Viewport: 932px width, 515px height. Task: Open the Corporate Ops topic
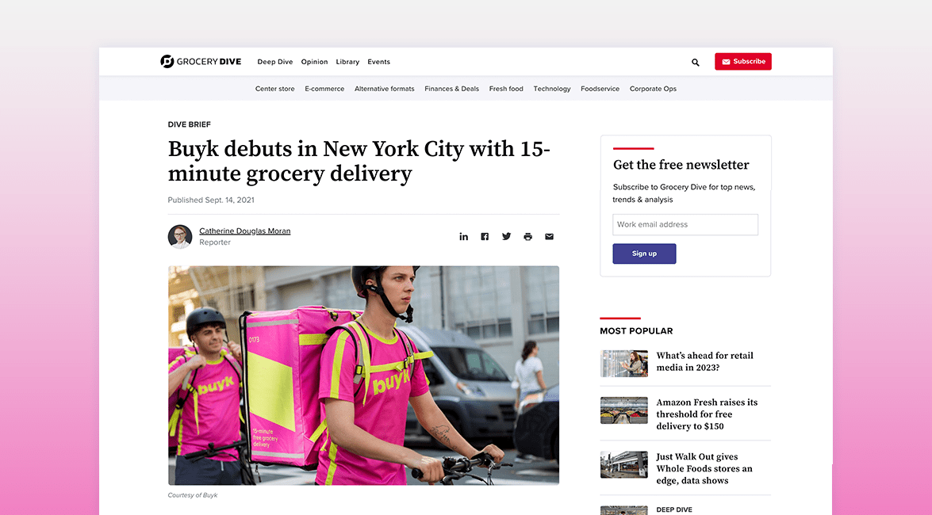[654, 89]
